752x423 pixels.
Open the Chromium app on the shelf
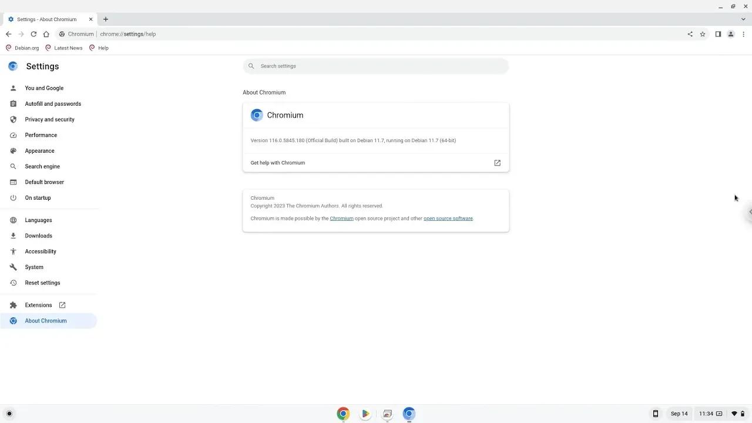(x=409, y=414)
